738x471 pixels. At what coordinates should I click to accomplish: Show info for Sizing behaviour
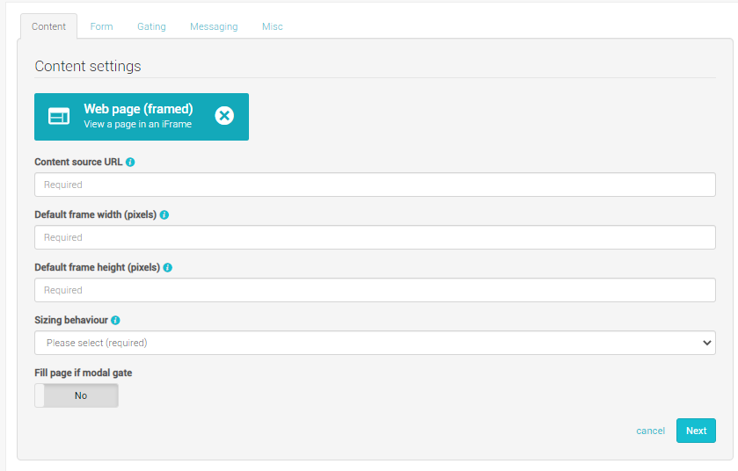pyautogui.click(x=115, y=320)
